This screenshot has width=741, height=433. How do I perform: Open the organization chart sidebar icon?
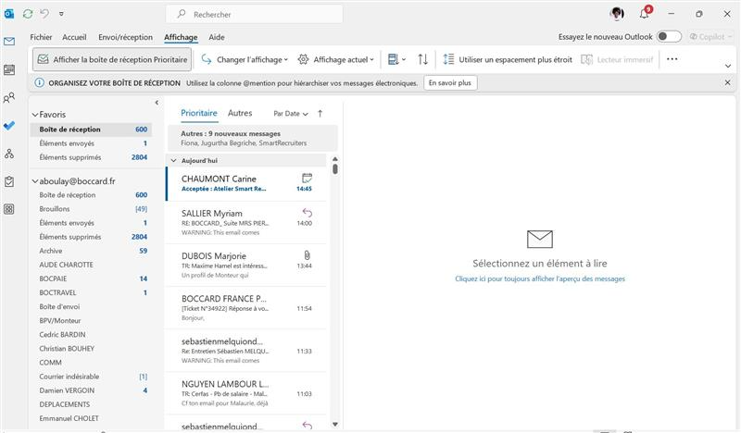click(x=9, y=154)
